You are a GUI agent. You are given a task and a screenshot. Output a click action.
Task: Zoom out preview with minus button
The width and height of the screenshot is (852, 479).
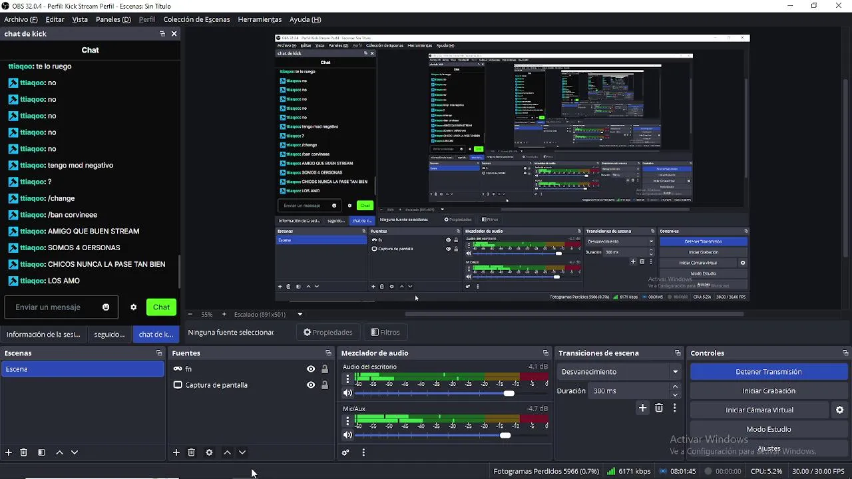click(190, 314)
